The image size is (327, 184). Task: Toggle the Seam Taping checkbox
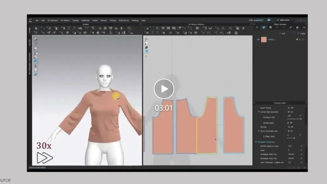pyautogui.click(x=289, y=108)
